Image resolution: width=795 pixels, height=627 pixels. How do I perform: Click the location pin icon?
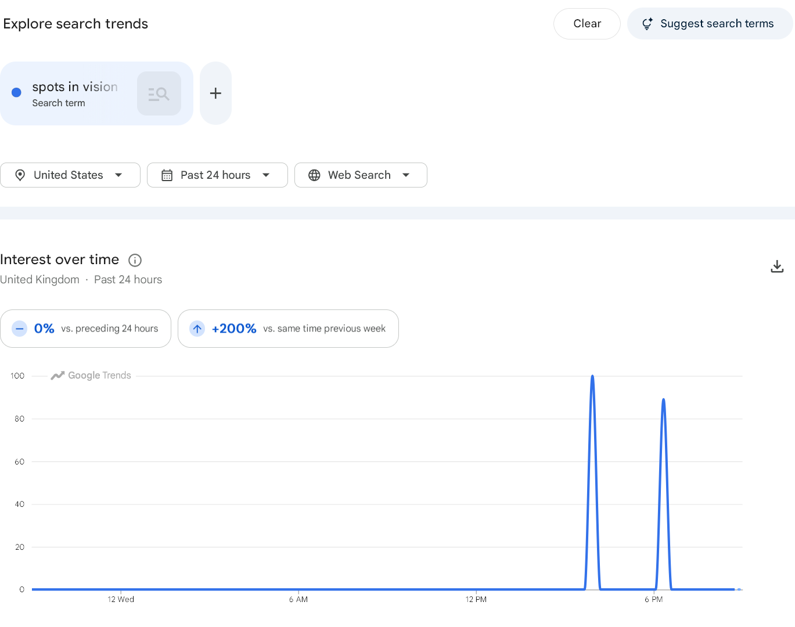[20, 175]
